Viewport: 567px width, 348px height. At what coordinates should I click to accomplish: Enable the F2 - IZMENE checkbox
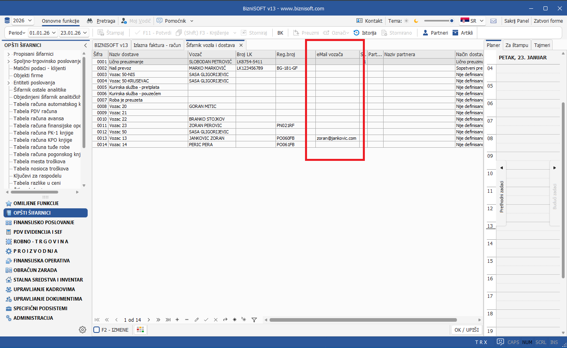pos(96,330)
